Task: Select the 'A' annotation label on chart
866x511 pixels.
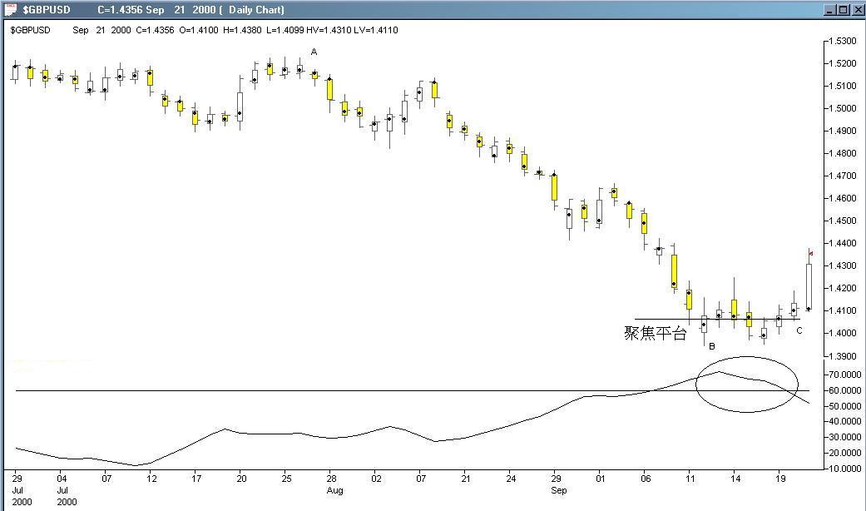Action: tap(314, 52)
